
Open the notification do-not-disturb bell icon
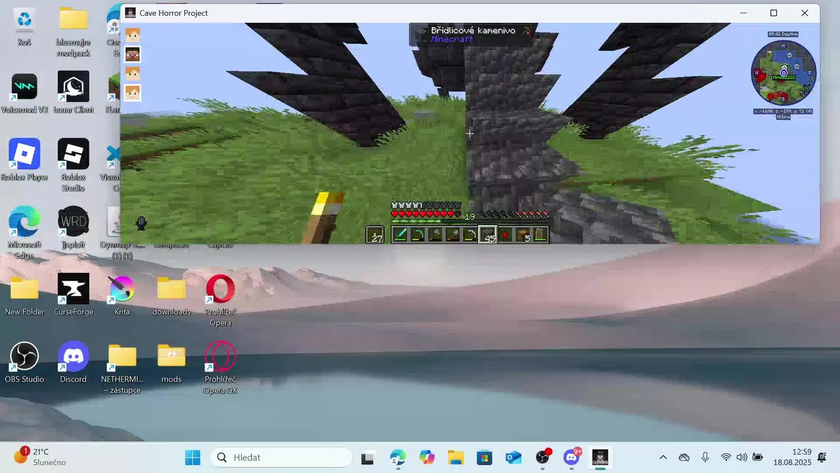[x=822, y=457]
